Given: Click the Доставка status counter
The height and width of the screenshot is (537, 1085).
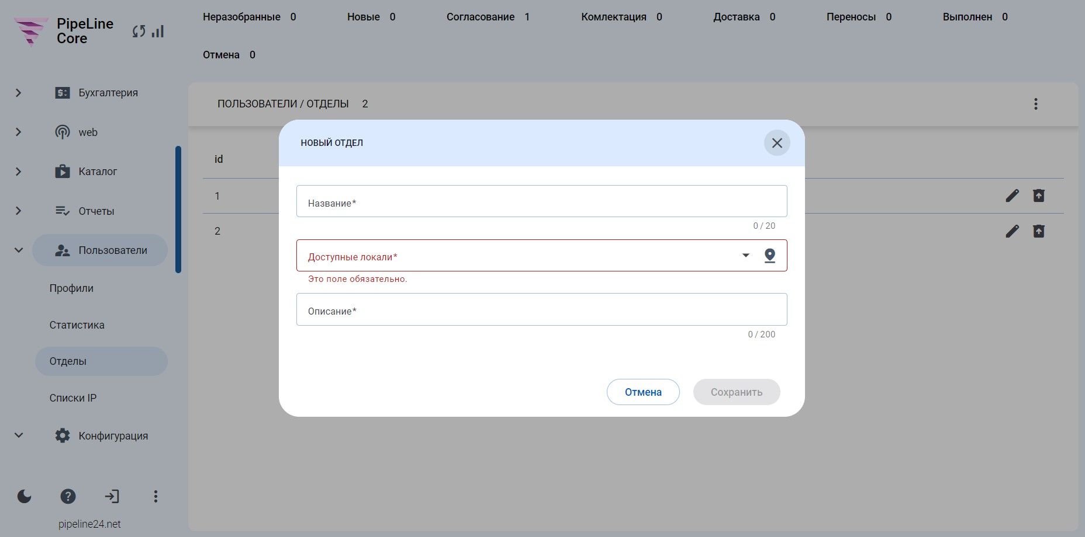Looking at the screenshot, I should tap(744, 17).
